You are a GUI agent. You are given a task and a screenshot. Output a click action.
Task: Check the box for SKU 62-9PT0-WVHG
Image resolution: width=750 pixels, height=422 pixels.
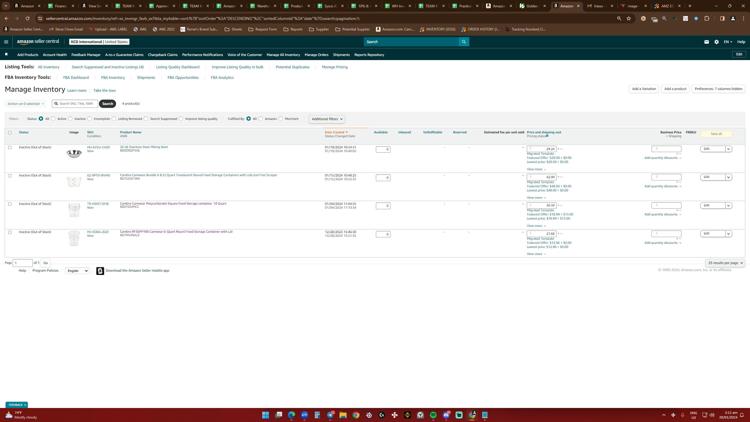10,176
